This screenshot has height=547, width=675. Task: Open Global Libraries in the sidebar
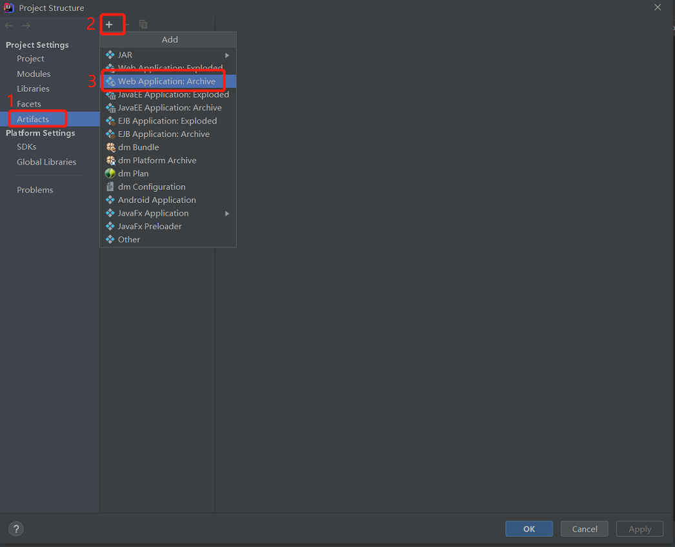[x=50, y=162]
